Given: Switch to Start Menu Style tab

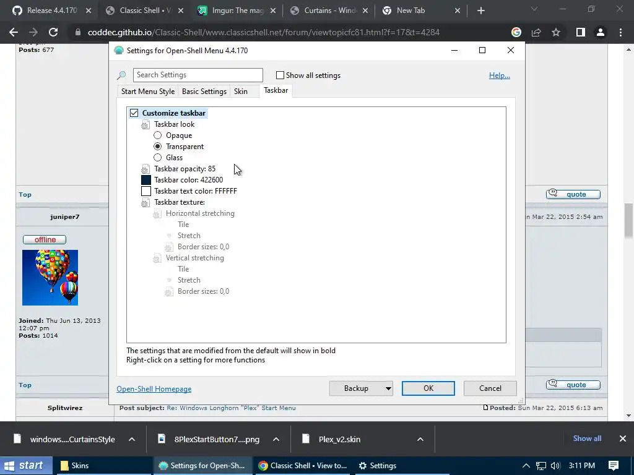Looking at the screenshot, I should click(148, 92).
